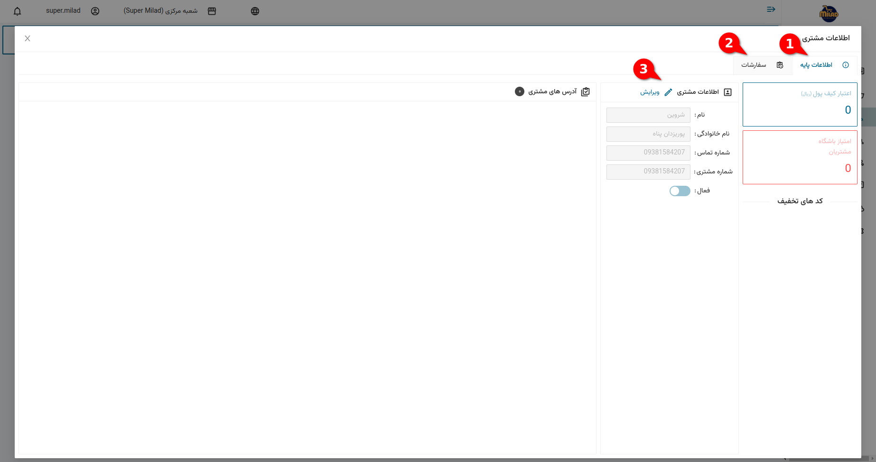876x462 pixels.
Task: Toggle the فعال active switch
Action: point(680,191)
